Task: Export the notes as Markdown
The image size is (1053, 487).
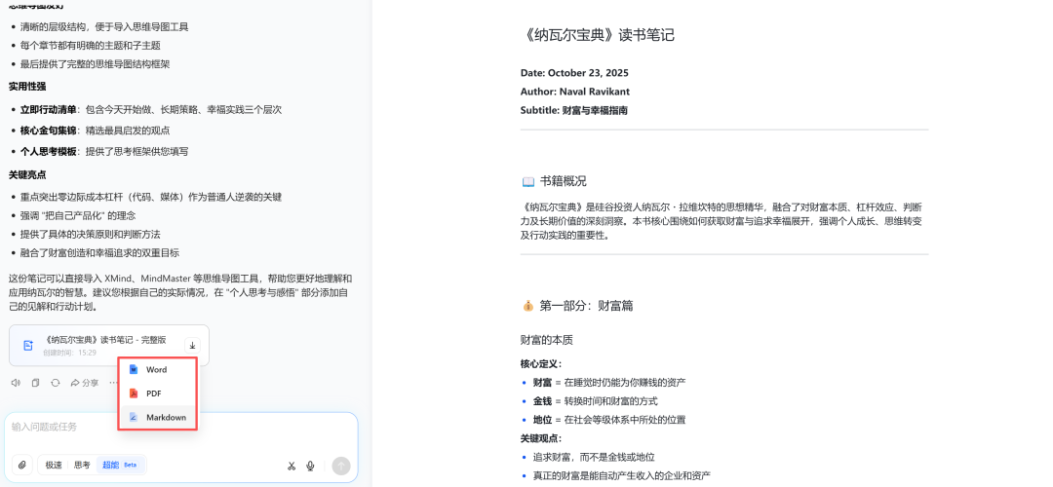Action: 157,417
